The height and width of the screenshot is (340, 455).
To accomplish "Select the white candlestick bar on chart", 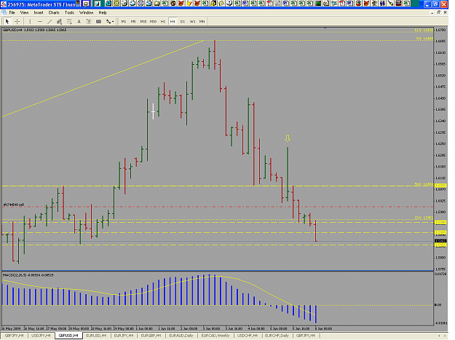I will [153, 111].
